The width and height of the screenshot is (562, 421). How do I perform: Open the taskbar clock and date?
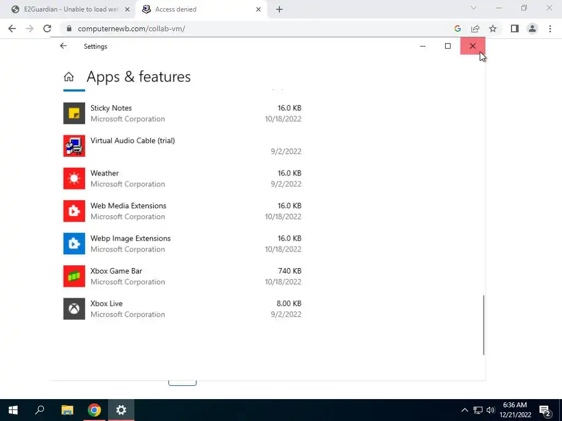pyautogui.click(x=515, y=410)
